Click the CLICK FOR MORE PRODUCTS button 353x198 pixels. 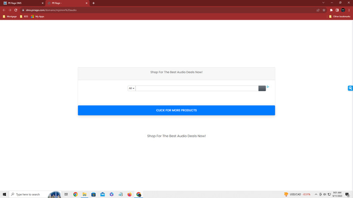click(x=176, y=110)
